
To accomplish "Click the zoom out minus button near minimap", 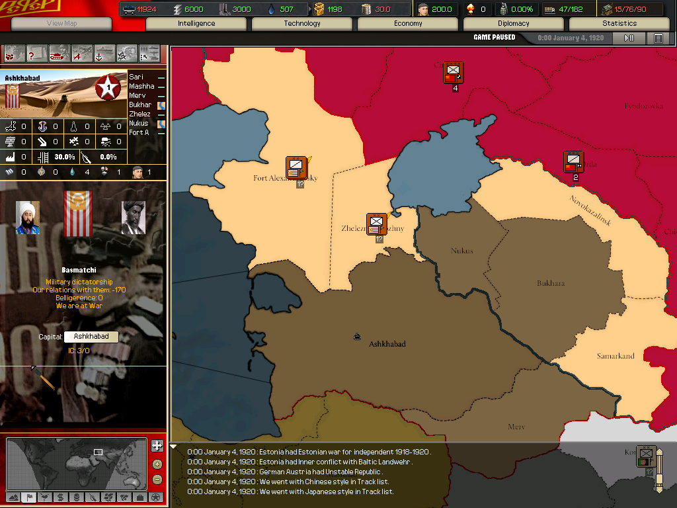I will [x=157, y=479].
